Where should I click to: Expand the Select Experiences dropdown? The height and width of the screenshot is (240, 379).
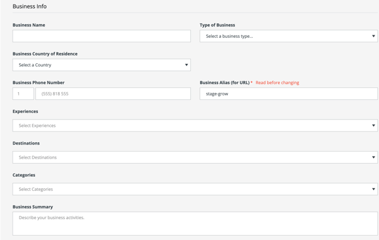[x=195, y=126]
